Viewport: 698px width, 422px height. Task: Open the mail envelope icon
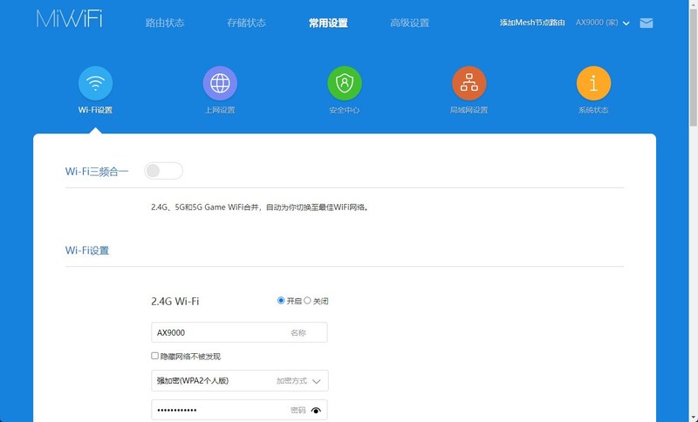(647, 23)
